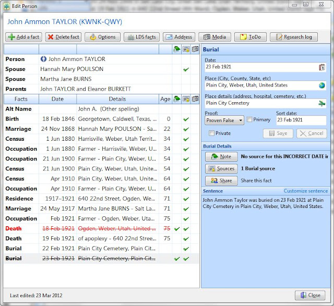Viewport: 334px width, 306px height.
Task: Select the Alt Name fact row
Action: coord(101,109)
